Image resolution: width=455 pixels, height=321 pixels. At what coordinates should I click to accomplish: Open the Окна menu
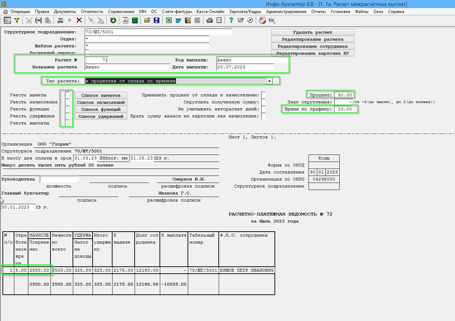click(x=378, y=12)
